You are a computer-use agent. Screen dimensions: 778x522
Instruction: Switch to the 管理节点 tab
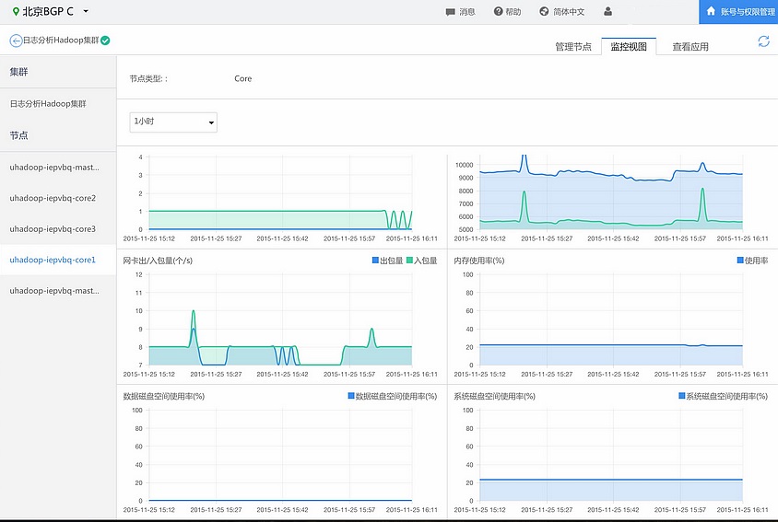point(573,47)
